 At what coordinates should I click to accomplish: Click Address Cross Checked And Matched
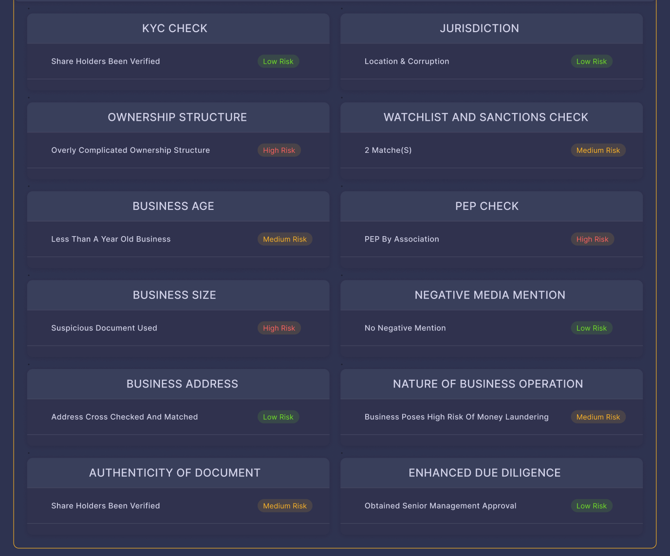point(125,417)
